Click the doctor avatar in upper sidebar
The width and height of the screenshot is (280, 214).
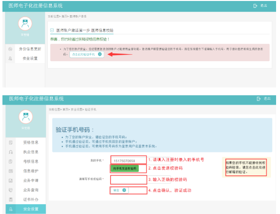point(25,23)
